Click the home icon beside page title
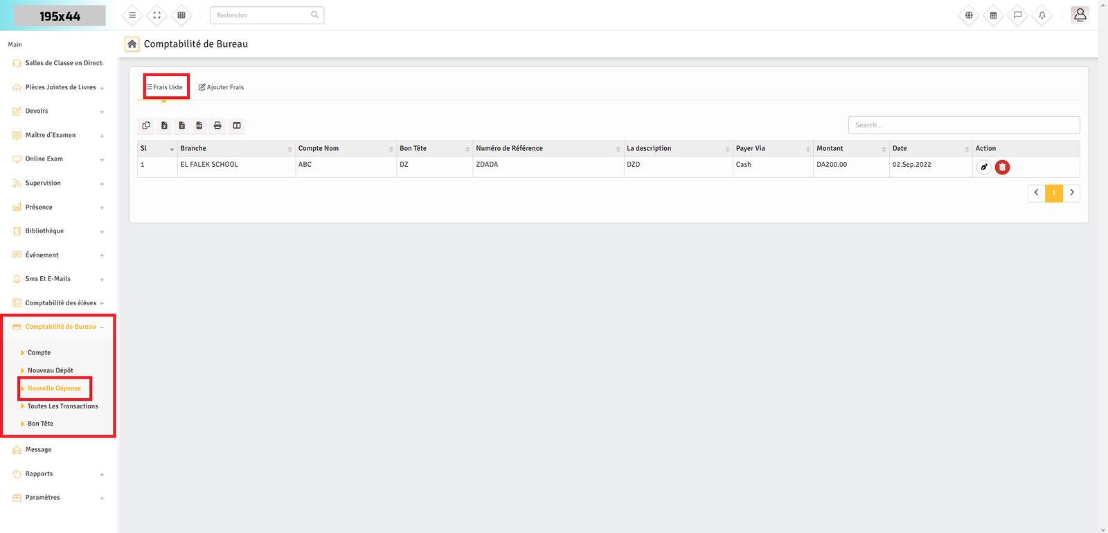Screen dimensions: 1108x533 (x=132, y=44)
